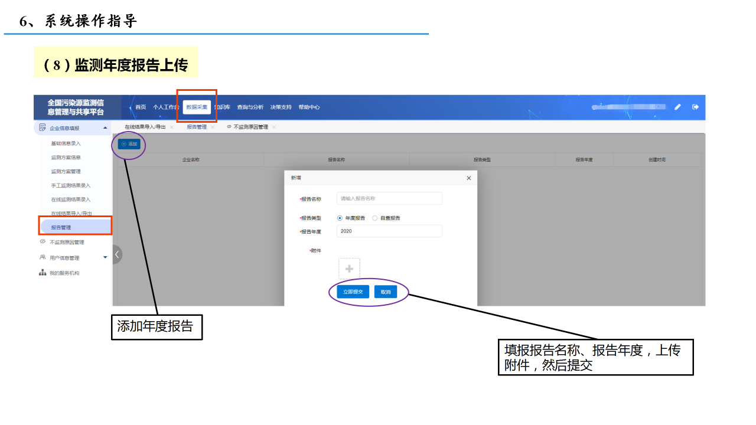
Task: Click the plus icon to upload attachment
Action: click(349, 269)
